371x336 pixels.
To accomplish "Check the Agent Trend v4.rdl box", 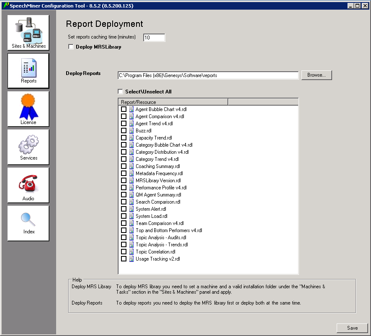I will pos(124,124).
